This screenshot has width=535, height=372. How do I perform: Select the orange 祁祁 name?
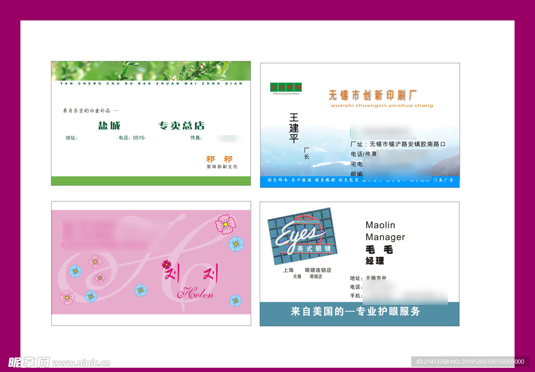[219, 159]
